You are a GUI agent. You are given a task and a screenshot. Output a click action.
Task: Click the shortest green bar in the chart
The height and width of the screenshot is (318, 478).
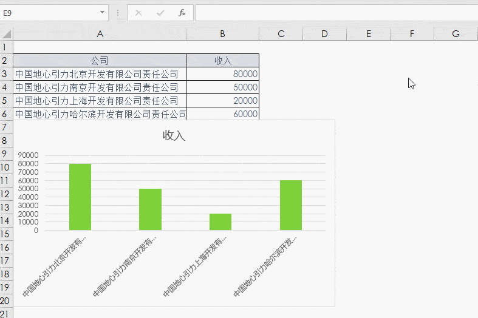tap(220, 222)
